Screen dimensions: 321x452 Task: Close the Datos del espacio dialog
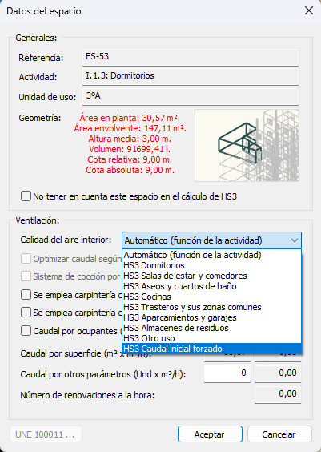click(309, 11)
